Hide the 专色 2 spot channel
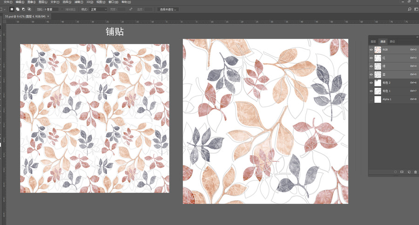The width and height of the screenshot is (419, 225). coord(371,83)
